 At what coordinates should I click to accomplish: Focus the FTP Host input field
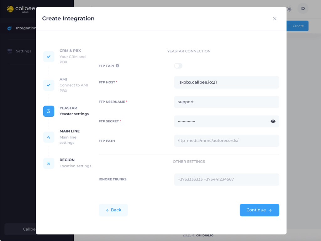[226, 82]
